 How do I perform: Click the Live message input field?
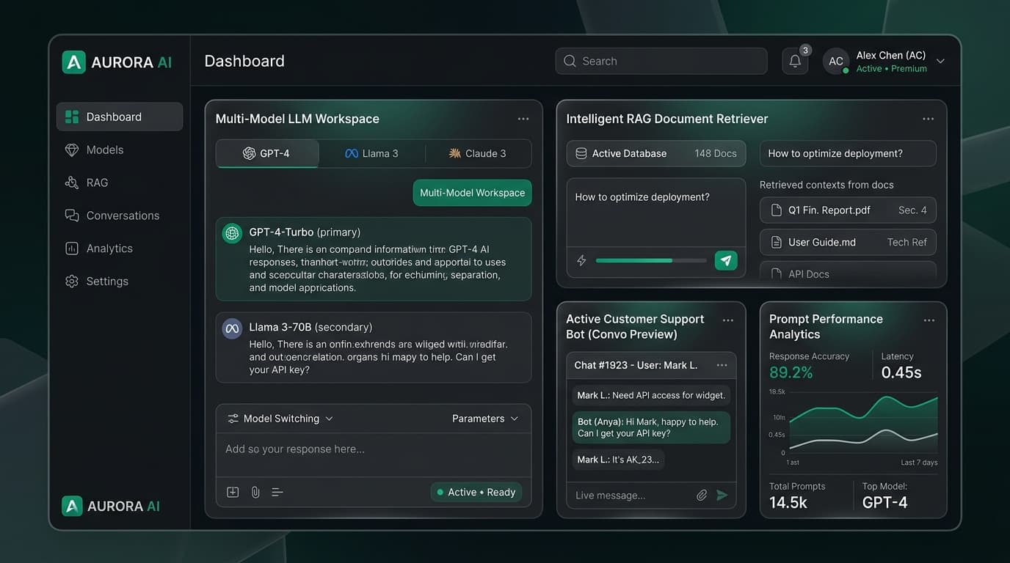(631, 496)
